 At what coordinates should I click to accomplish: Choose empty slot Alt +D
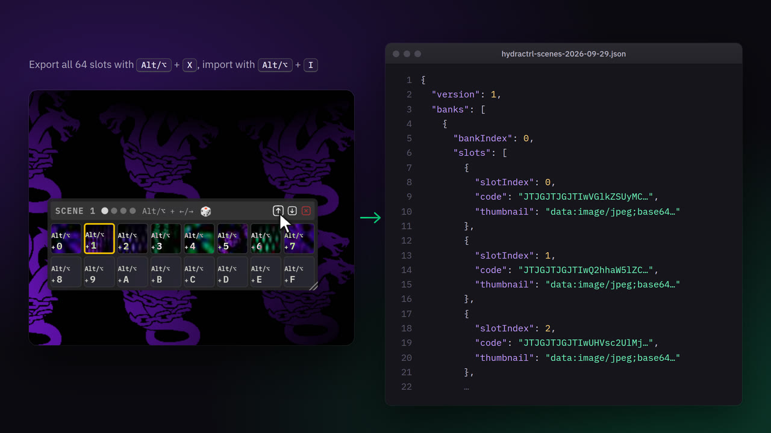(233, 272)
